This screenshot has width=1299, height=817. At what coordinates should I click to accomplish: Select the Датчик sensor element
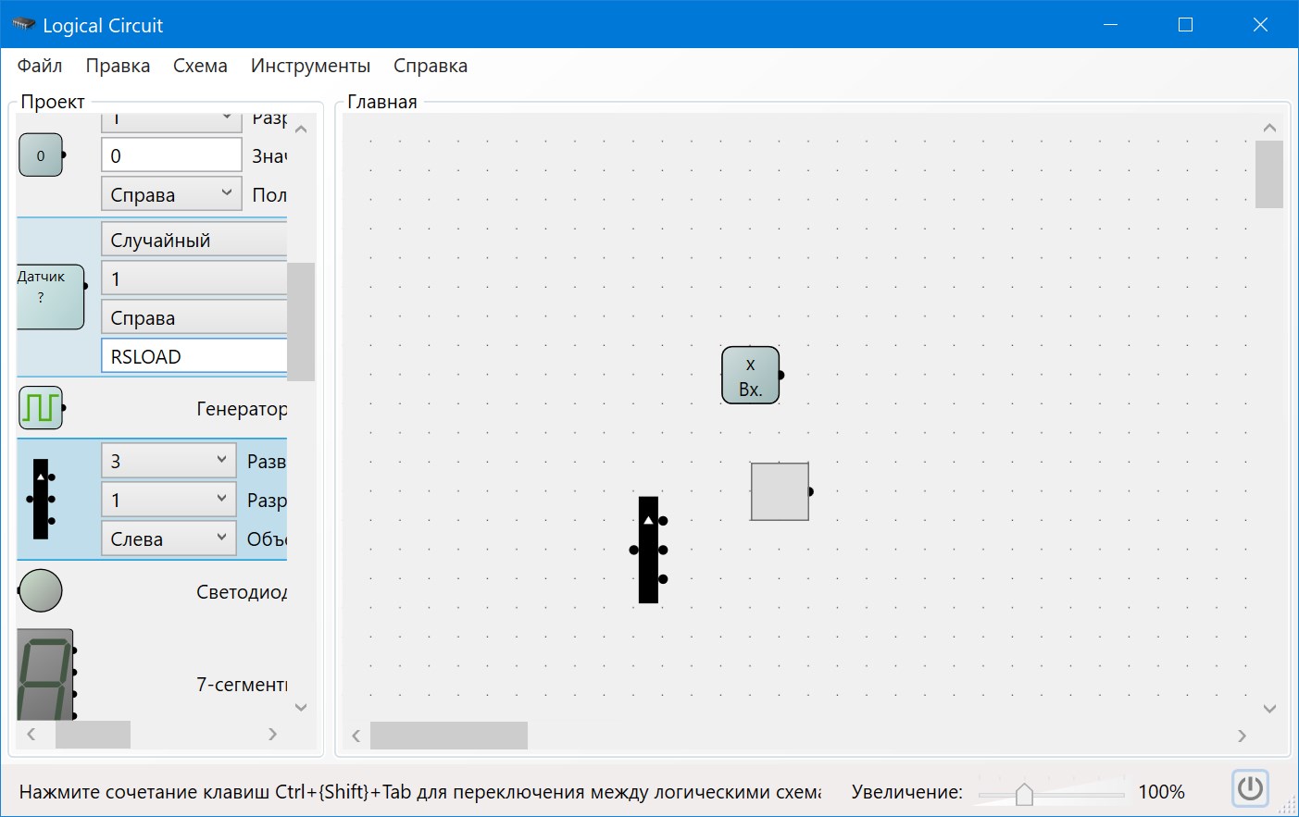(48, 296)
